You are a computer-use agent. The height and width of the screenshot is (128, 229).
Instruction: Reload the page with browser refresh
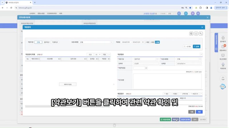11,8
